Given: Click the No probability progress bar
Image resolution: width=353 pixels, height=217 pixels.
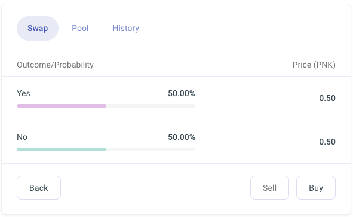Looking at the screenshot, I should 106,149.
